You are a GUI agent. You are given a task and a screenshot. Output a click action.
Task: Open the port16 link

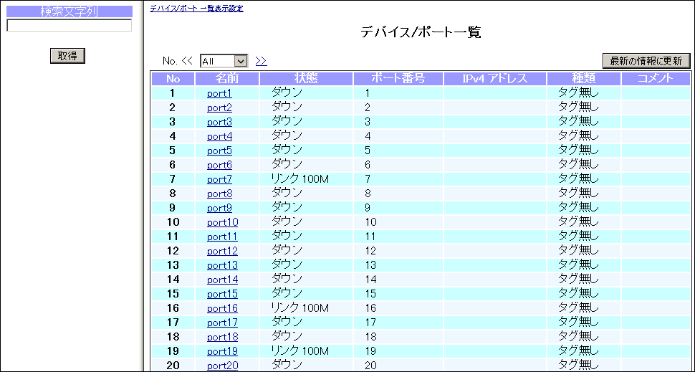[x=223, y=308]
